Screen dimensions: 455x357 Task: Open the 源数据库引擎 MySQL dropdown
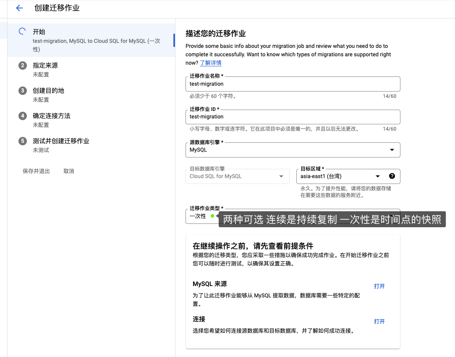tap(293, 150)
